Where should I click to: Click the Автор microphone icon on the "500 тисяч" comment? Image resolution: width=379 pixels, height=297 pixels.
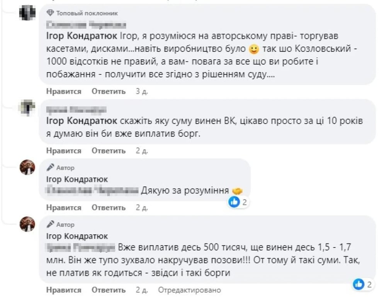50,224
